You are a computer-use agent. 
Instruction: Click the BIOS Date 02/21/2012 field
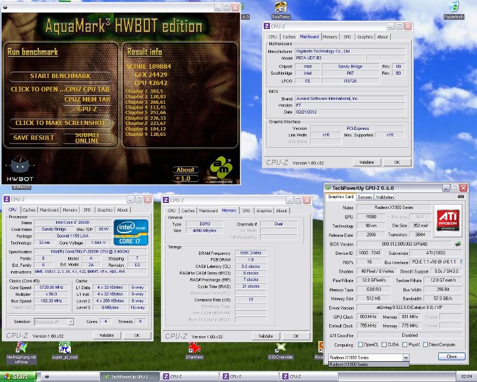click(350, 112)
